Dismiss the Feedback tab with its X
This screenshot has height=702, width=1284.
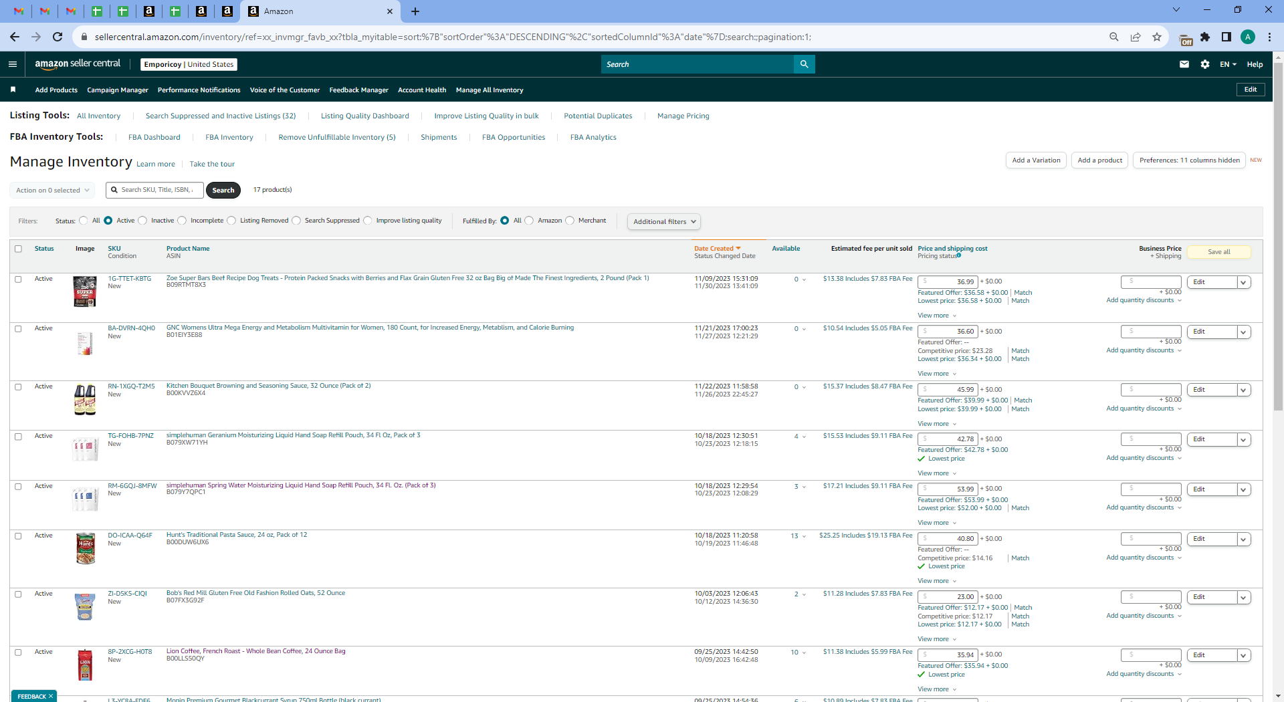[x=51, y=696]
